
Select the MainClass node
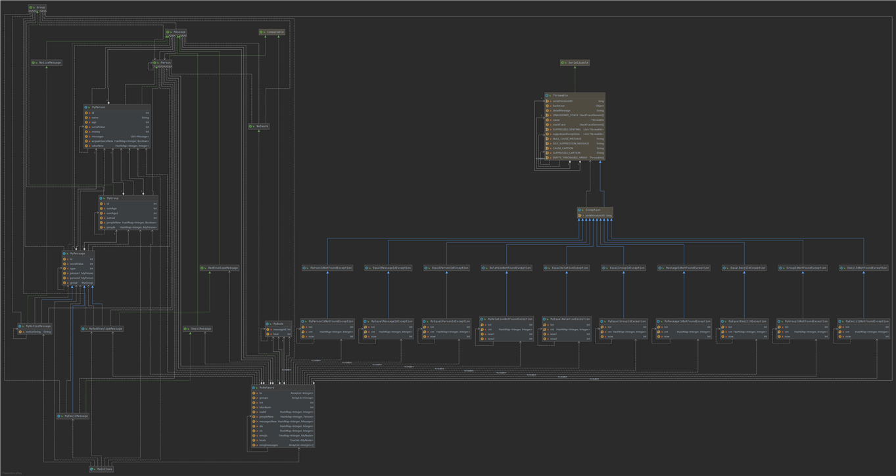pos(101,469)
